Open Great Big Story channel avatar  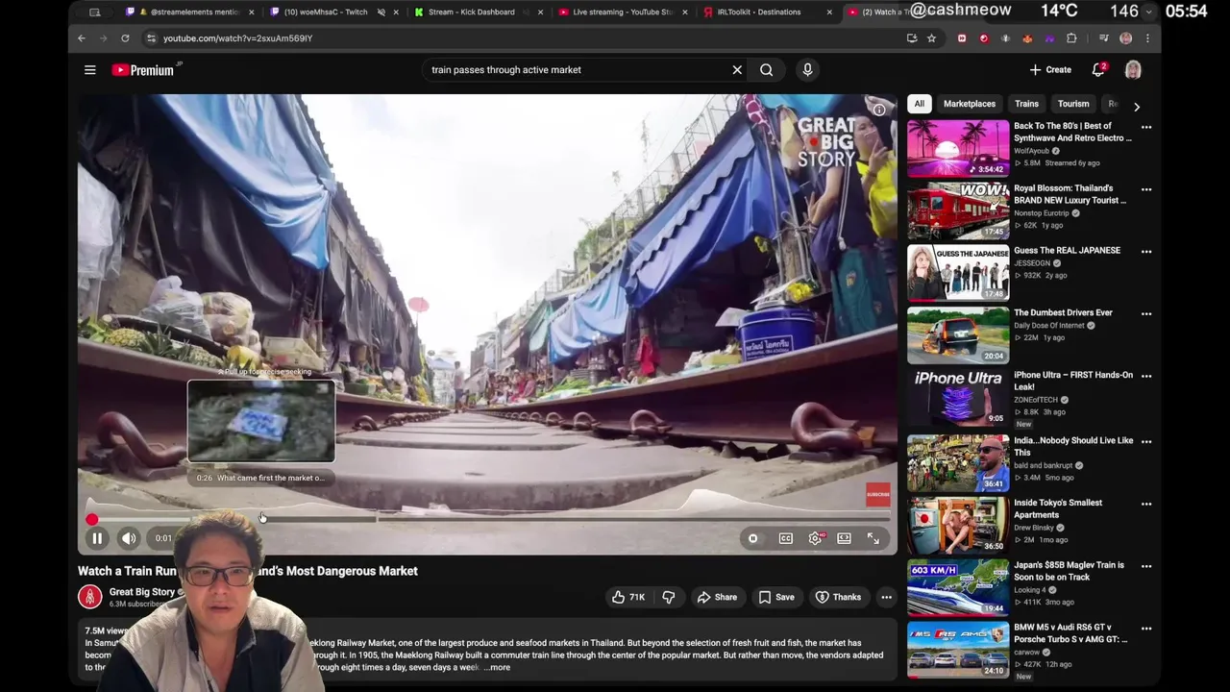[89, 597]
